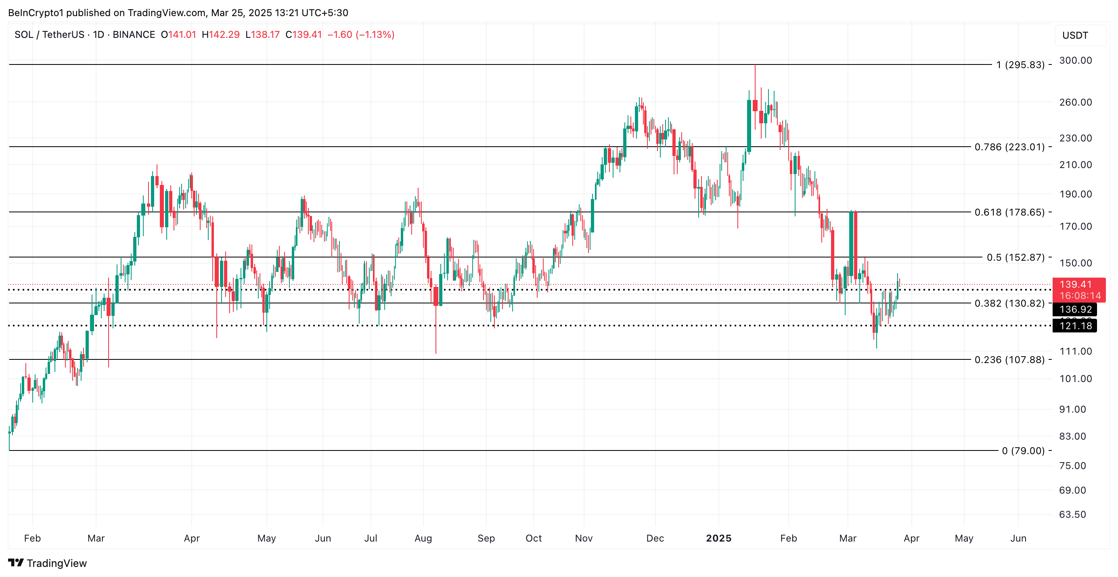This screenshot has height=577, width=1118.
Task: Click the 0.236 (107.88) Fibonacci label
Action: [1009, 359]
